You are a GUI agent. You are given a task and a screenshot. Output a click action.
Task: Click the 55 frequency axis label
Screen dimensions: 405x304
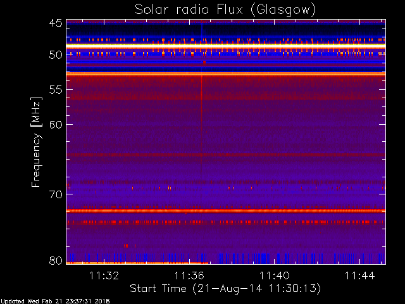(56, 90)
